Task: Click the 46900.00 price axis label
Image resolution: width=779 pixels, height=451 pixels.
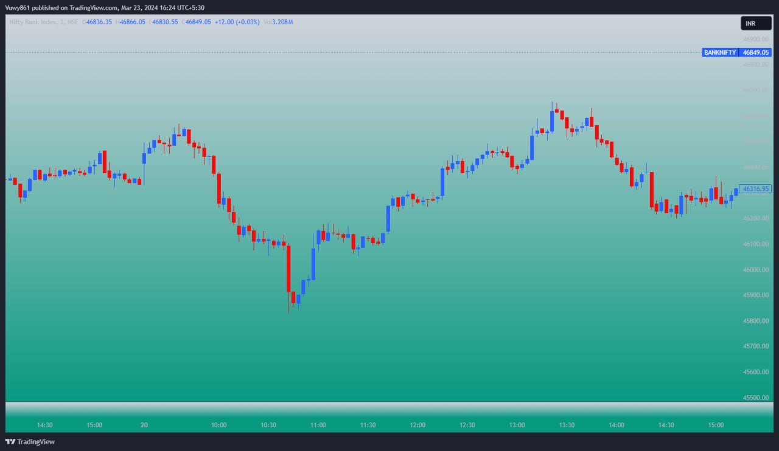Action: [755, 39]
